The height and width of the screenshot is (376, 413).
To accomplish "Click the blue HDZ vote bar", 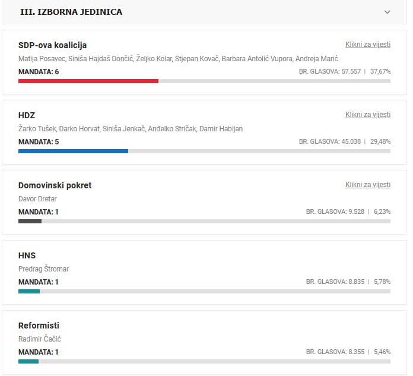I will (73, 151).
